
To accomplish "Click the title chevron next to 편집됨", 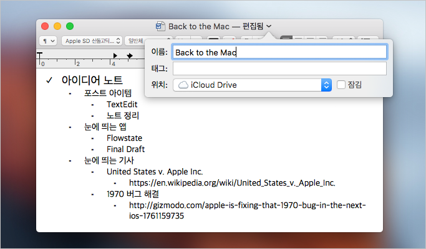I will tap(269, 26).
